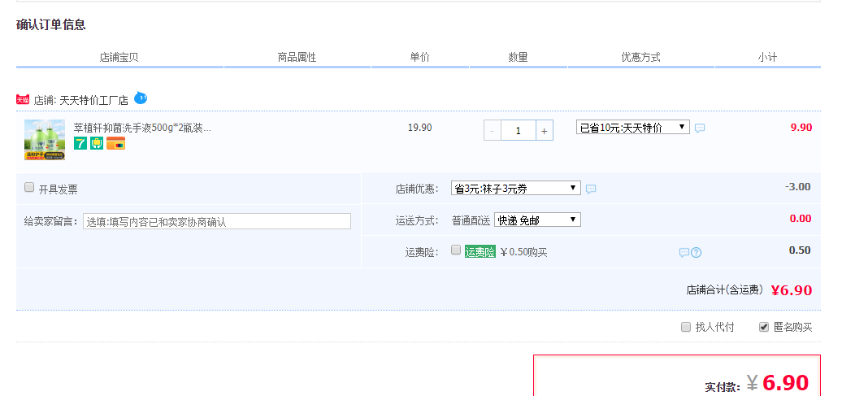Open the comment icon beside 已省10元 dropdown
The height and width of the screenshot is (396, 842).
tap(700, 128)
